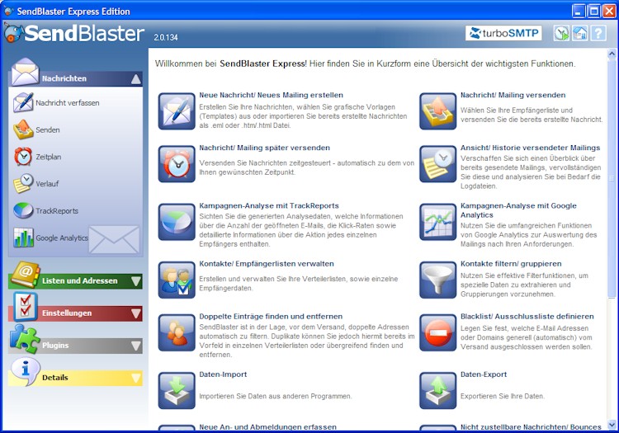Open Doppelte Einträge finden und entfernen link
The image size is (619, 433).
click(x=271, y=317)
